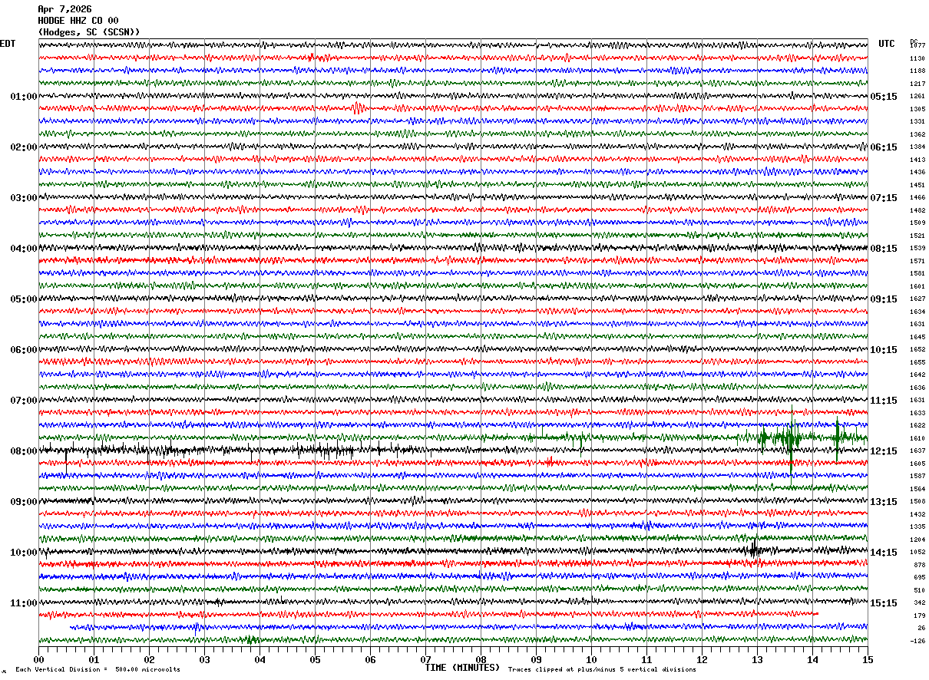Click the 'Traces clipped at plus/minus 5 vertical divisions' note
929x680 pixels.
pos(602,670)
